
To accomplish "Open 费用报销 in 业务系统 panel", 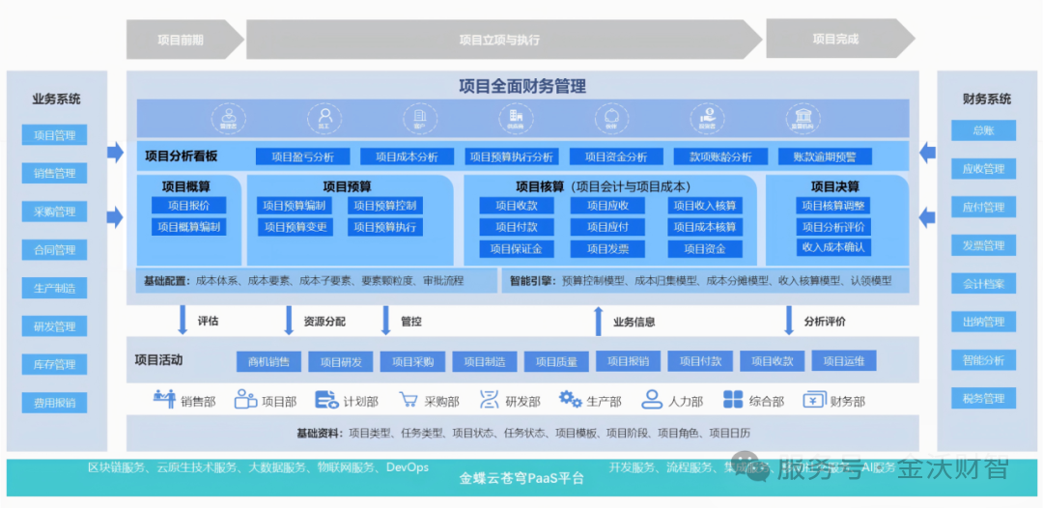I will pyautogui.click(x=54, y=403).
